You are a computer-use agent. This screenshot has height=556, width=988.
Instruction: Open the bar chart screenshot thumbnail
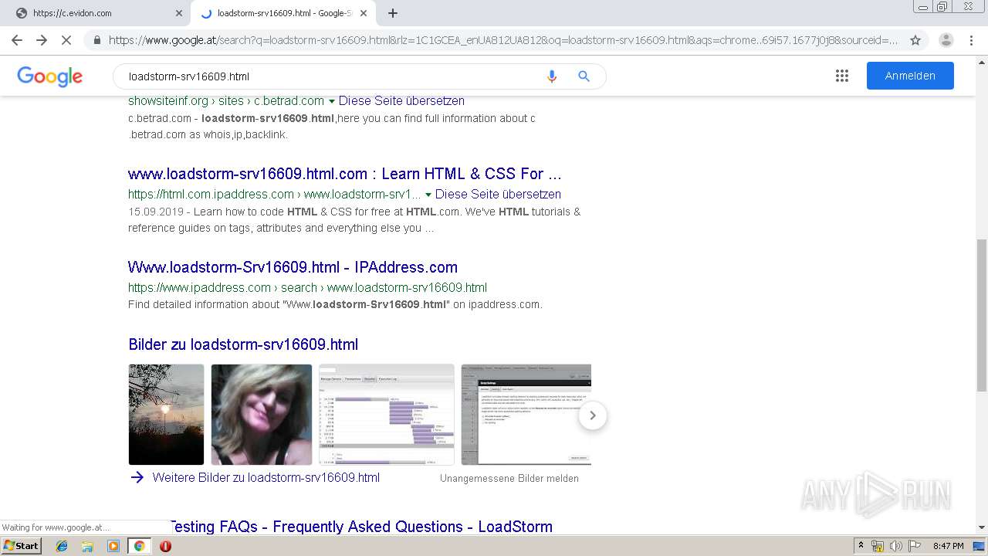387,415
